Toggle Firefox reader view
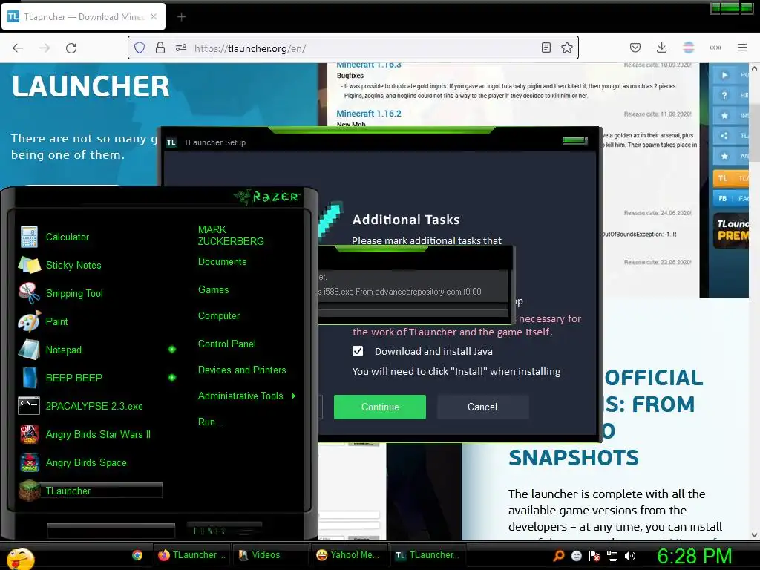Screen dimensions: 760x570 point(546,47)
